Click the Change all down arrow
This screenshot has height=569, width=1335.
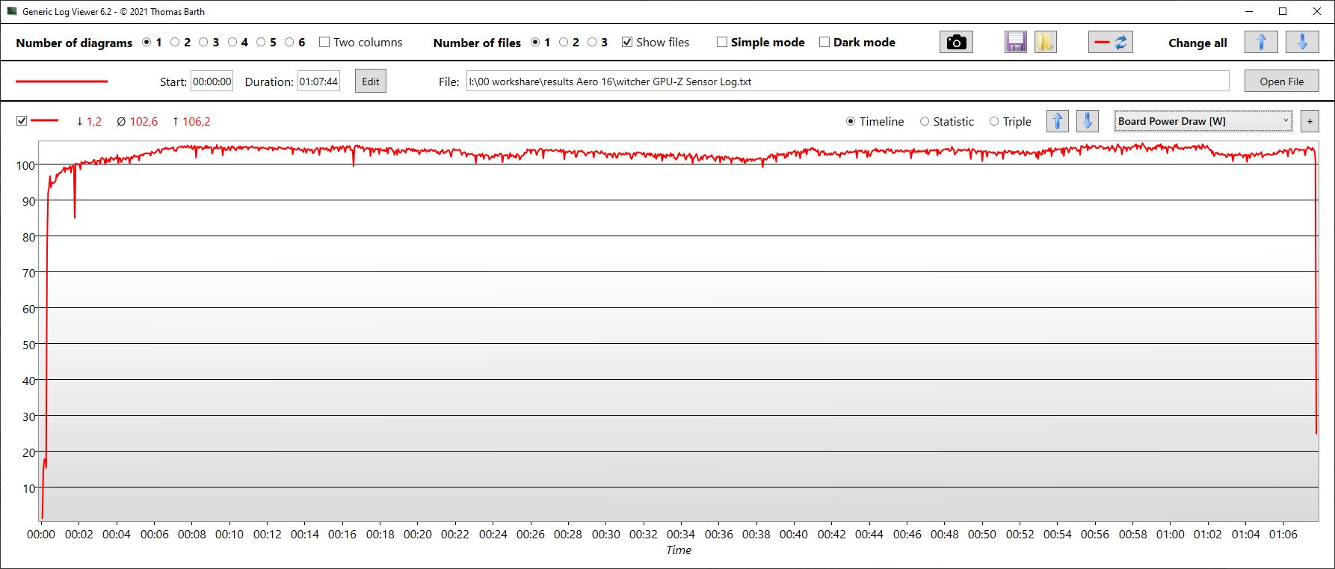(x=1301, y=43)
